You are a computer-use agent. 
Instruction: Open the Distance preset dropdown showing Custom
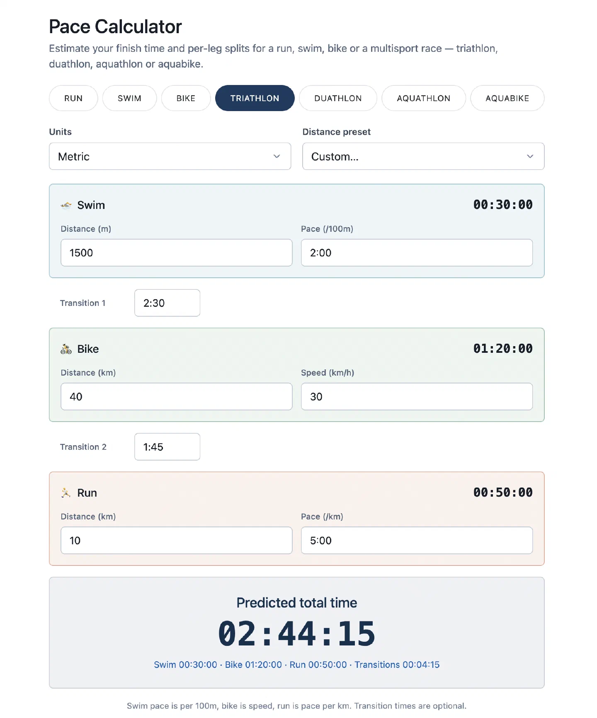point(423,156)
